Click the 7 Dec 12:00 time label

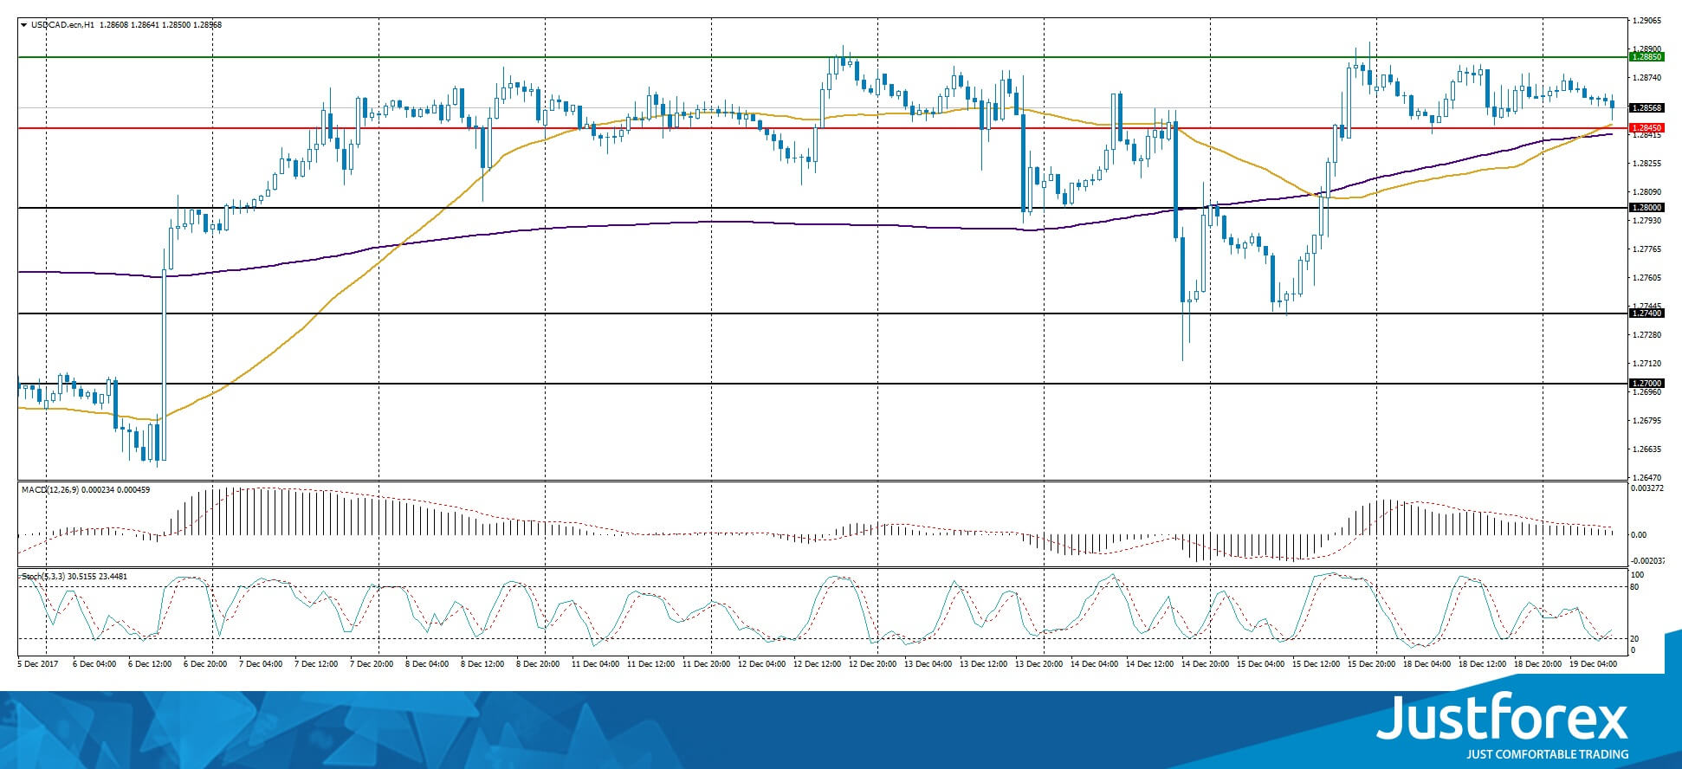point(316,664)
